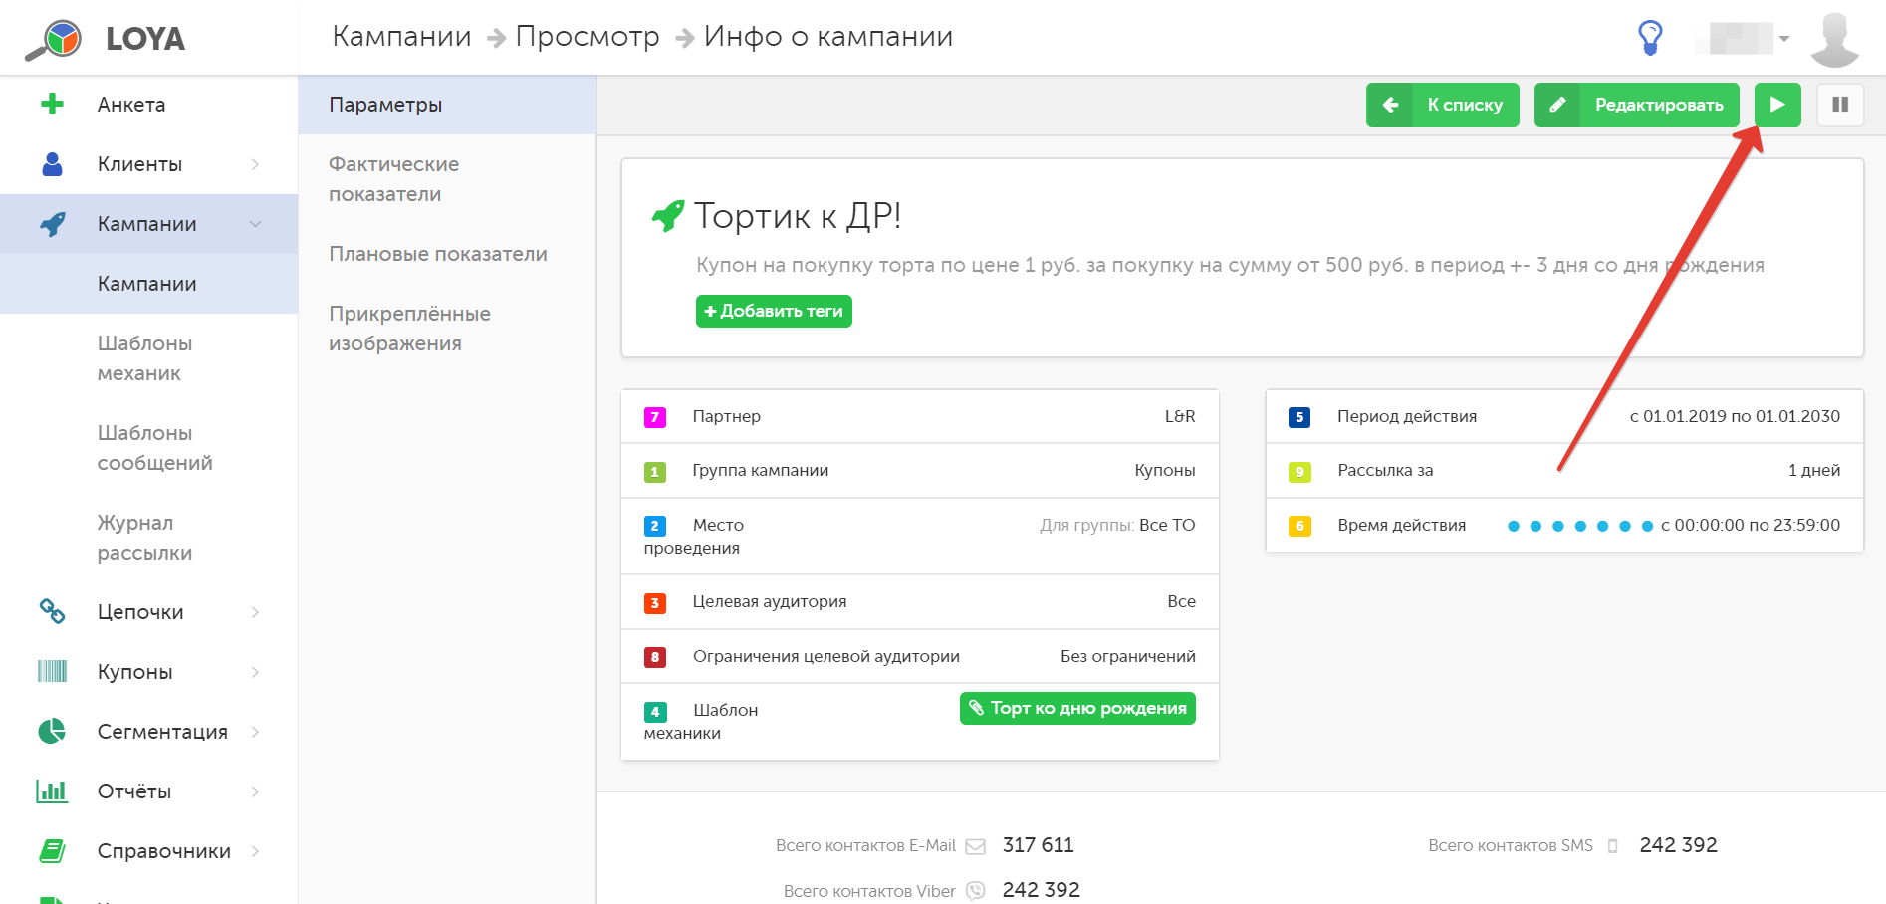Viewport: 1886px width, 904px height.
Task: Click the E-Mail contacts count 317 611
Action: [x=1039, y=845]
